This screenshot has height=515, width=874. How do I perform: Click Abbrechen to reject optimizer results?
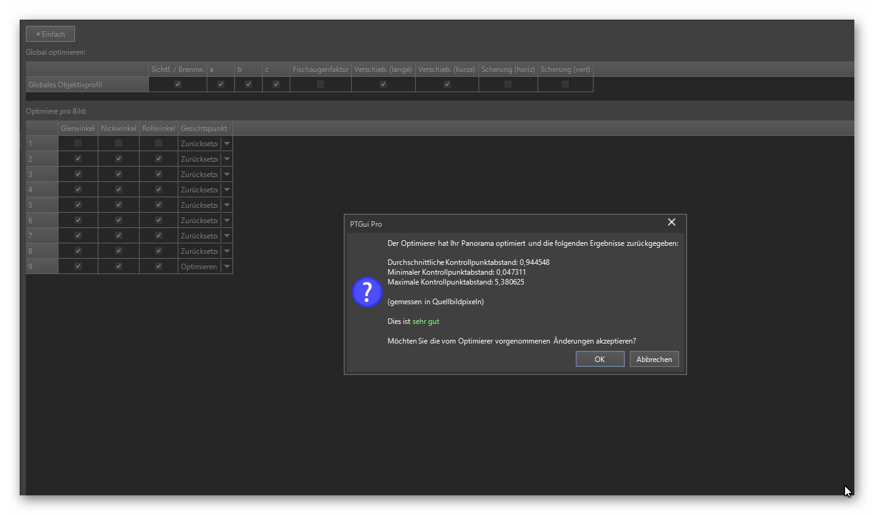pyautogui.click(x=654, y=360)
